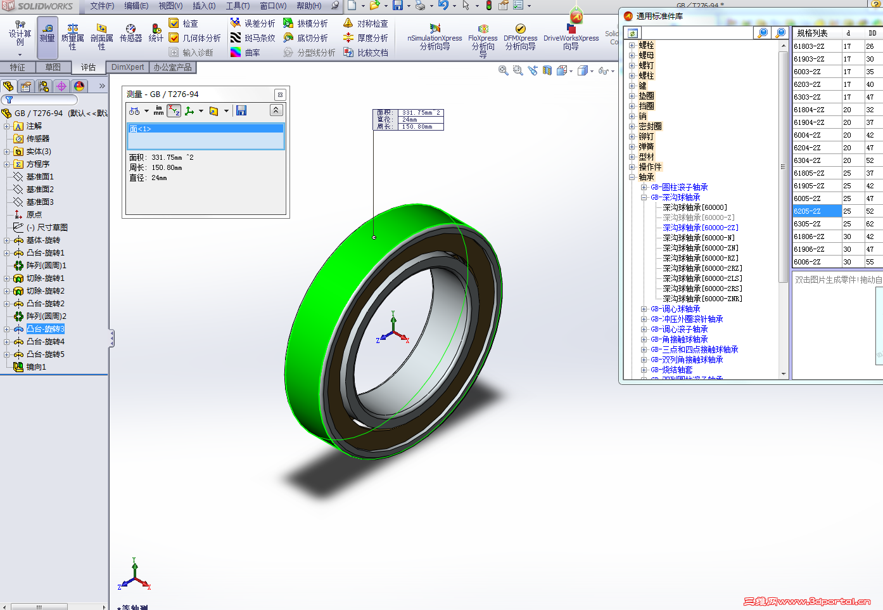Image resolution: width=883 pixels, height=610 pixels.
Task: Switch to the 特征 features tab
Action: [18, 67]
